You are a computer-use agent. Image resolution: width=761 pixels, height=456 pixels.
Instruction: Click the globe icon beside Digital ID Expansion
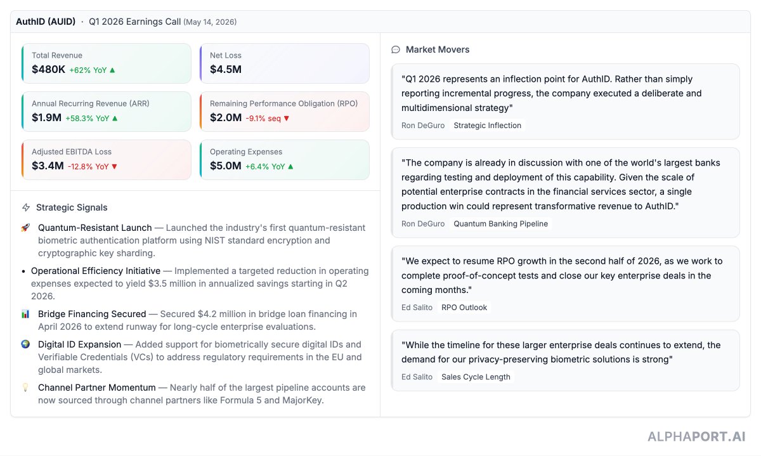pyautogui.click(x=25, y=344)
